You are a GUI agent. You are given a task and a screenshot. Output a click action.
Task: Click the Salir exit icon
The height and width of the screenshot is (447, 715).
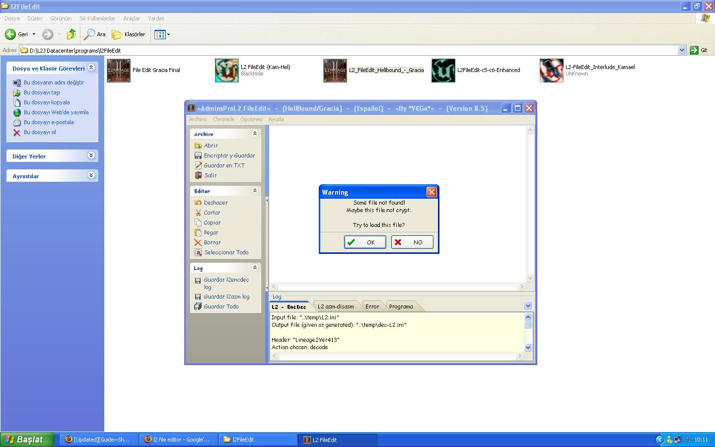pos(198,175)
